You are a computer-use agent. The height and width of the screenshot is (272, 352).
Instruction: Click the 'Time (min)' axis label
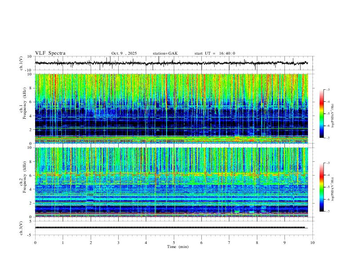(178, 247)
